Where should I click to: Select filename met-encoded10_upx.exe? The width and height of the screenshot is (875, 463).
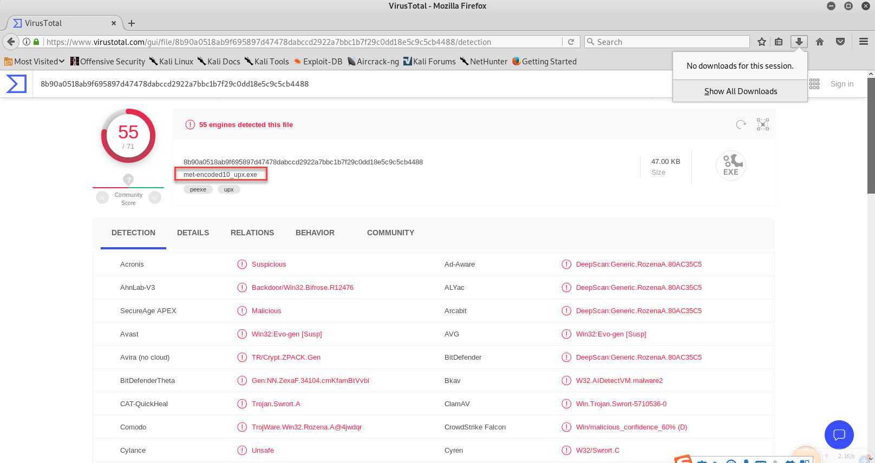click(x=220, y=174)
